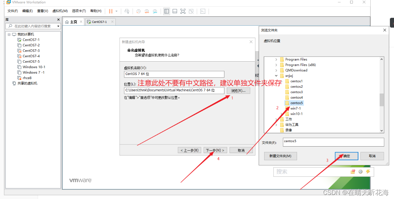Click the 浏览(R)... button
Image resolution: width=394 pixels, height=199 pixels.
point(238,91)
